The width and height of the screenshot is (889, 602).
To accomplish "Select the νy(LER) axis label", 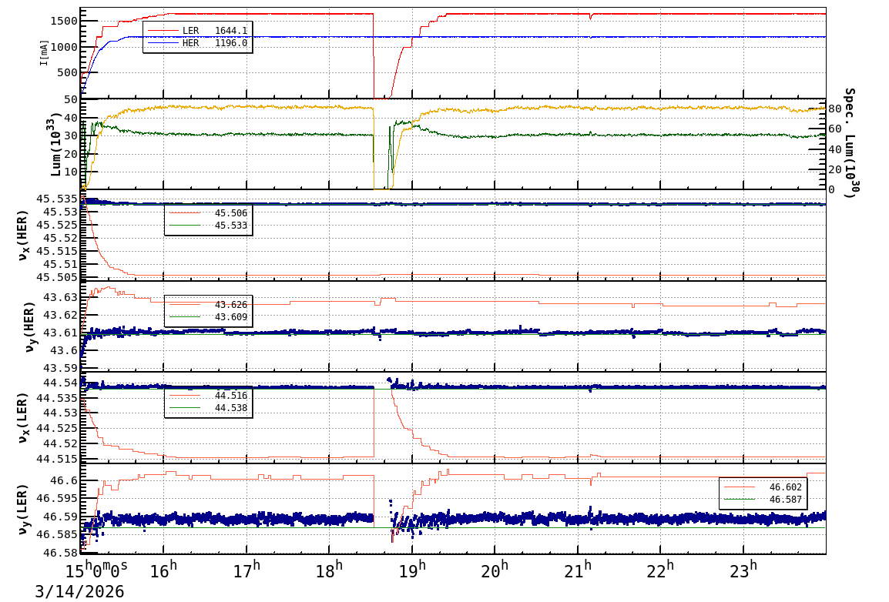I will click(22, 509).
